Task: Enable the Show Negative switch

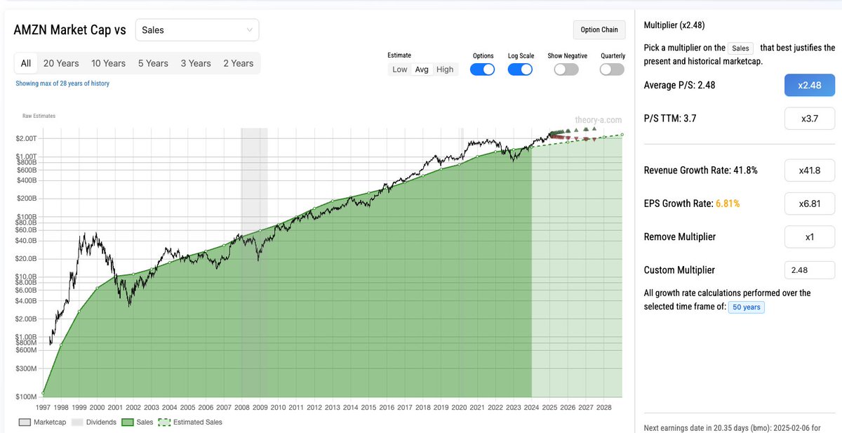Action: (566, 69)
